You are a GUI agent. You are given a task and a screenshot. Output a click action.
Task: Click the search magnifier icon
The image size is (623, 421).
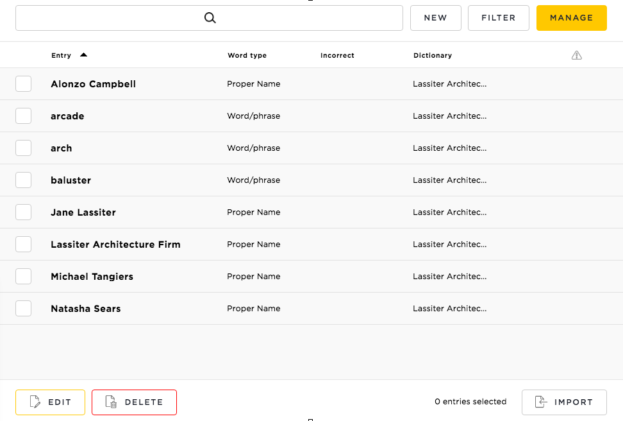(210, 17)
